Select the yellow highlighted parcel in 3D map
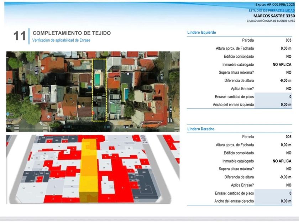 (x=89, y=170)
